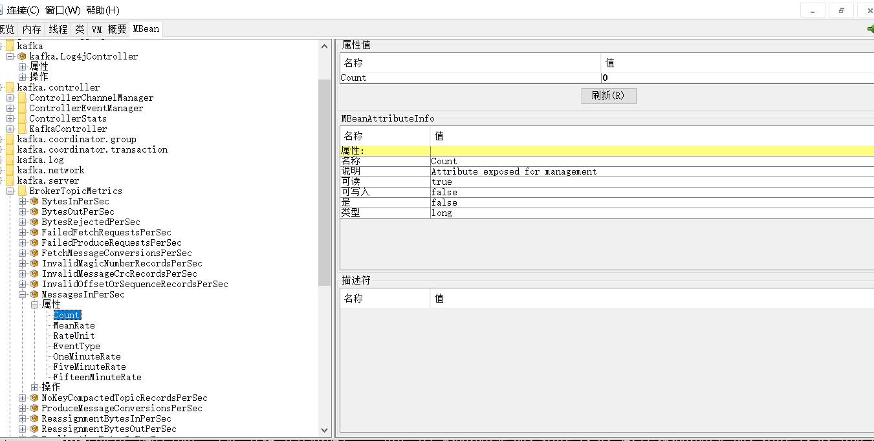
Task: Open the 连接(C) menu
Action: click(x=23, y=10)
